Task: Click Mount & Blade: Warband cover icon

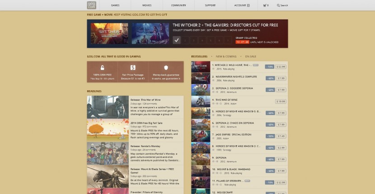Action: 201,171
